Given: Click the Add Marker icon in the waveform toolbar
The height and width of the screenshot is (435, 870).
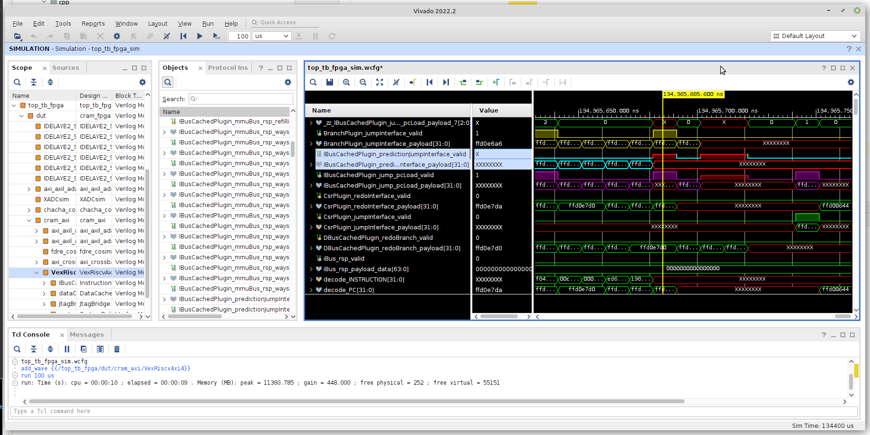Looking at the screenshot, I should coord(496,82).
